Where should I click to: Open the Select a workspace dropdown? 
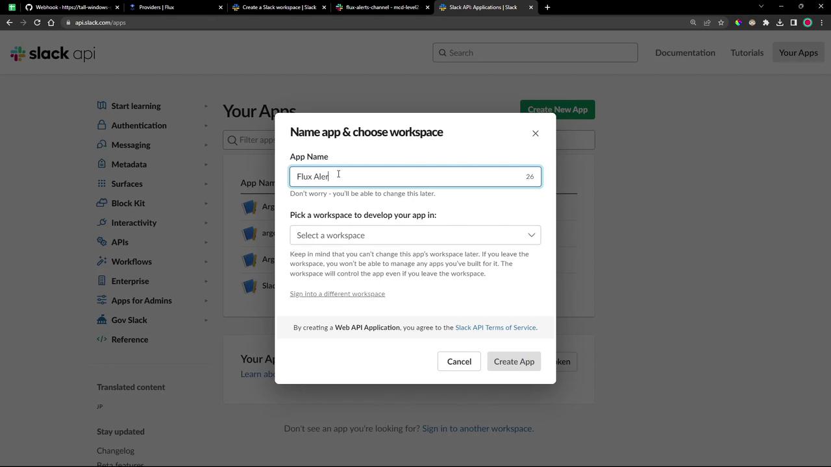pos(415,235)
